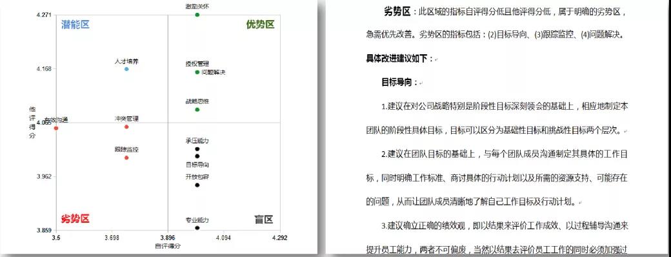The image size is (671, 257).
Task: Click the 激励关怀 data label
Action: pos(197,6)
